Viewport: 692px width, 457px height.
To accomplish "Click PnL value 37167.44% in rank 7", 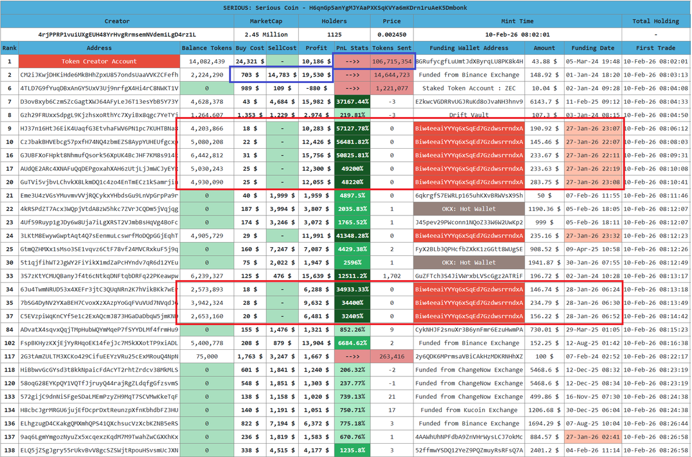I will tap(352, 101).
